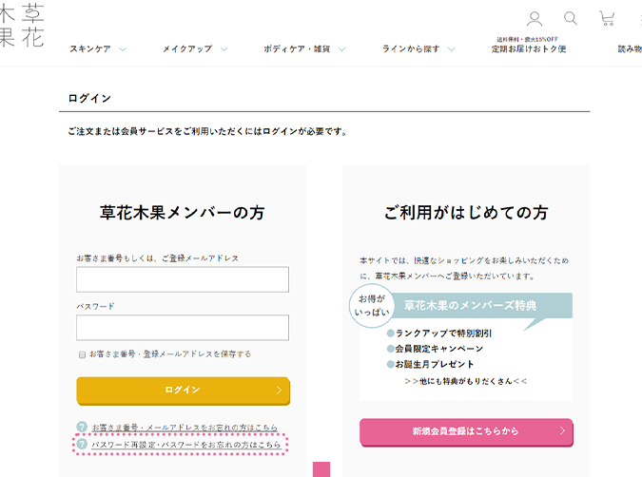Click the arrow on the yellow ログイン button
642x477 pixels.
pos(279,390)
